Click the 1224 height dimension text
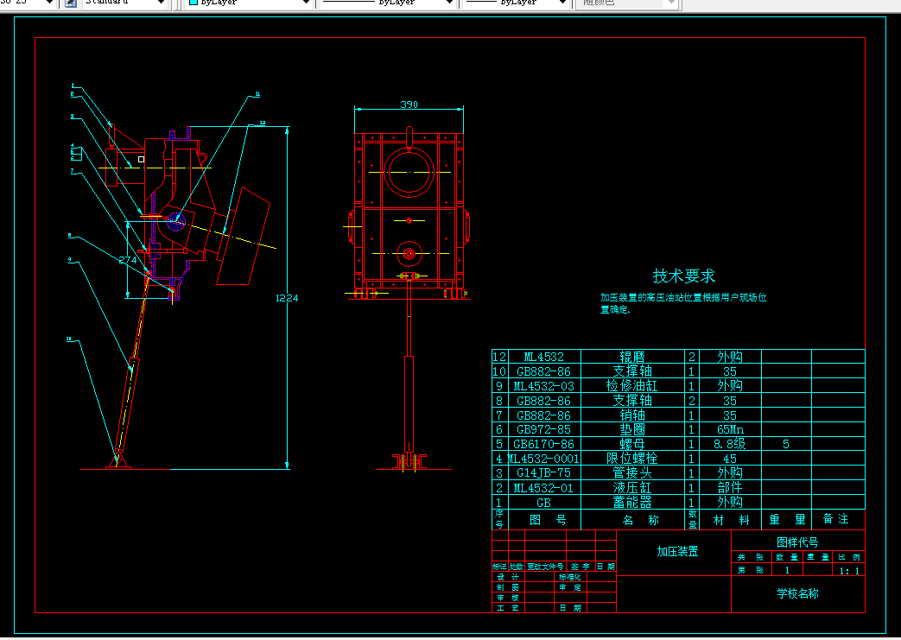Screen dimensions: 901x640 point(287,298)
